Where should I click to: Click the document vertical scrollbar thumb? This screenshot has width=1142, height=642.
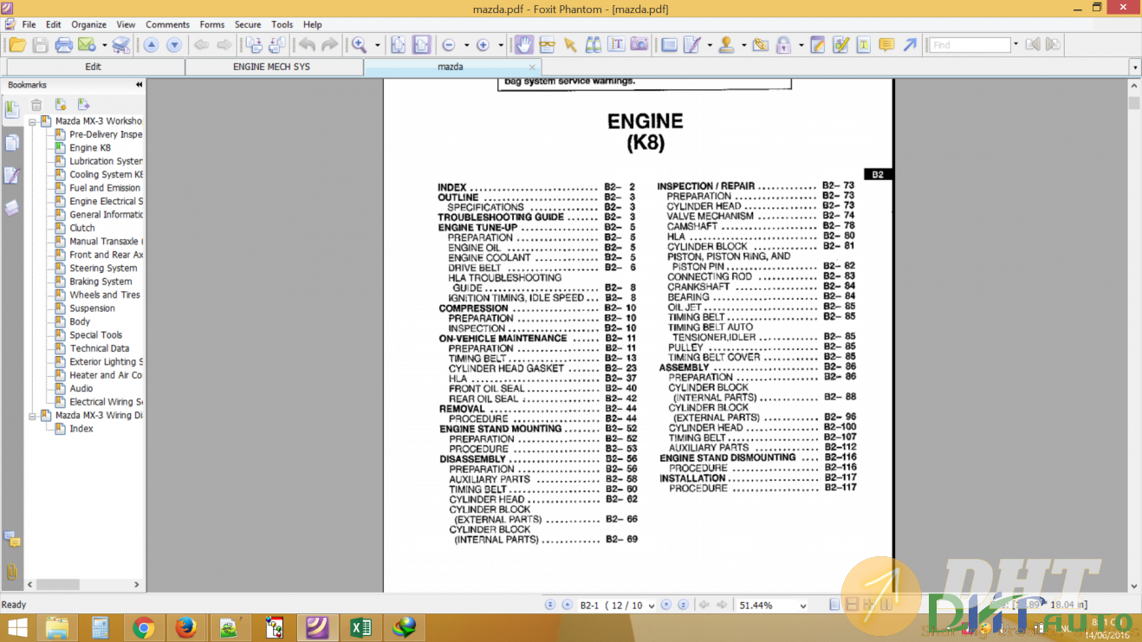coord(1134,103)
